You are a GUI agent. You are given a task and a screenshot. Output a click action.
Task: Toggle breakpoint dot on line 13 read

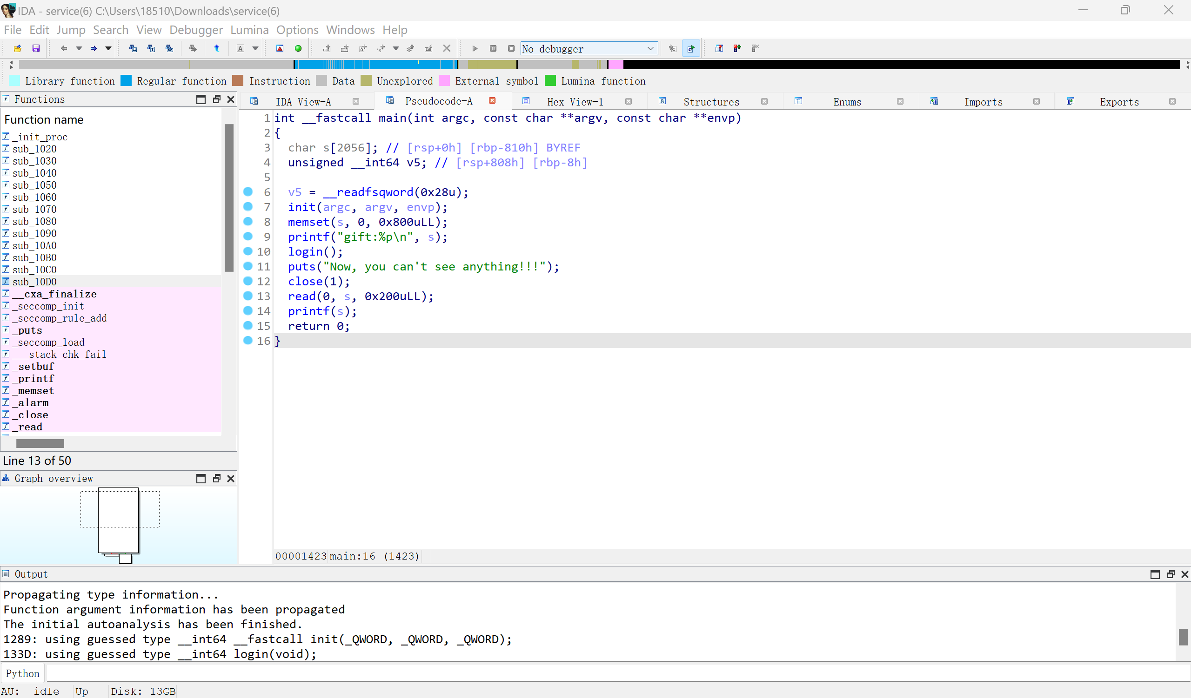[x=248, y=296]
